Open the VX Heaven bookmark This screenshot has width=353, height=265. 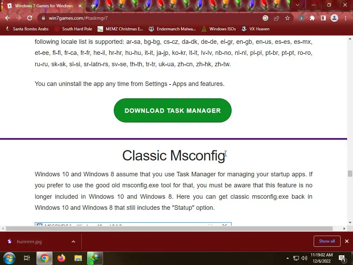coord(255,29)
